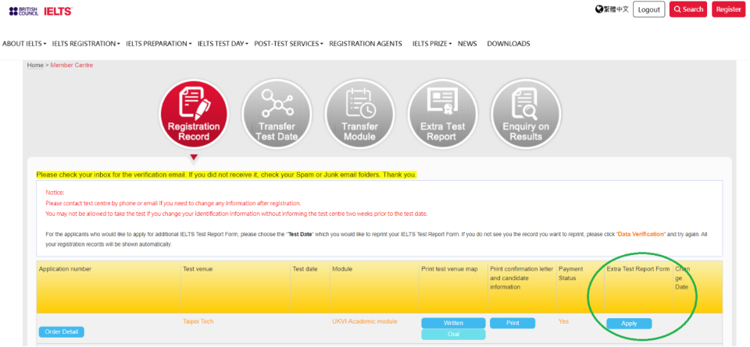Image resolution: width=750 pixels, height=347 pixels.
Task: Click the British Council IELTS logo
Action: point(41,11)
